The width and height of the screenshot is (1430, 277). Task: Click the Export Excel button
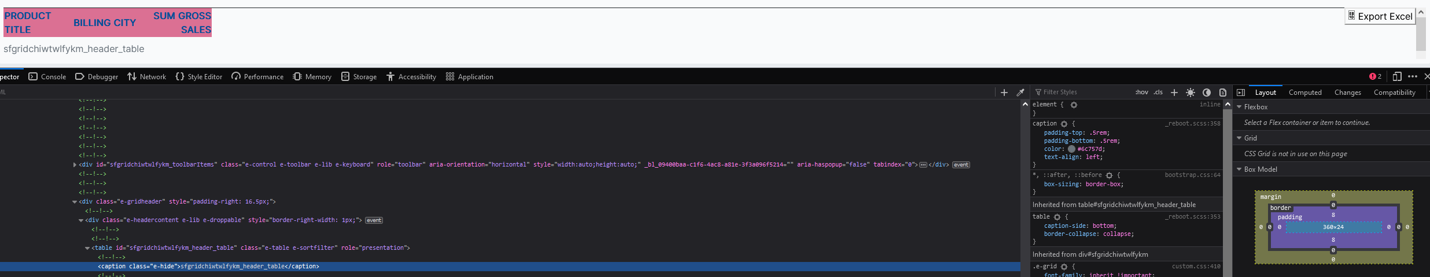click(1380, 16)
